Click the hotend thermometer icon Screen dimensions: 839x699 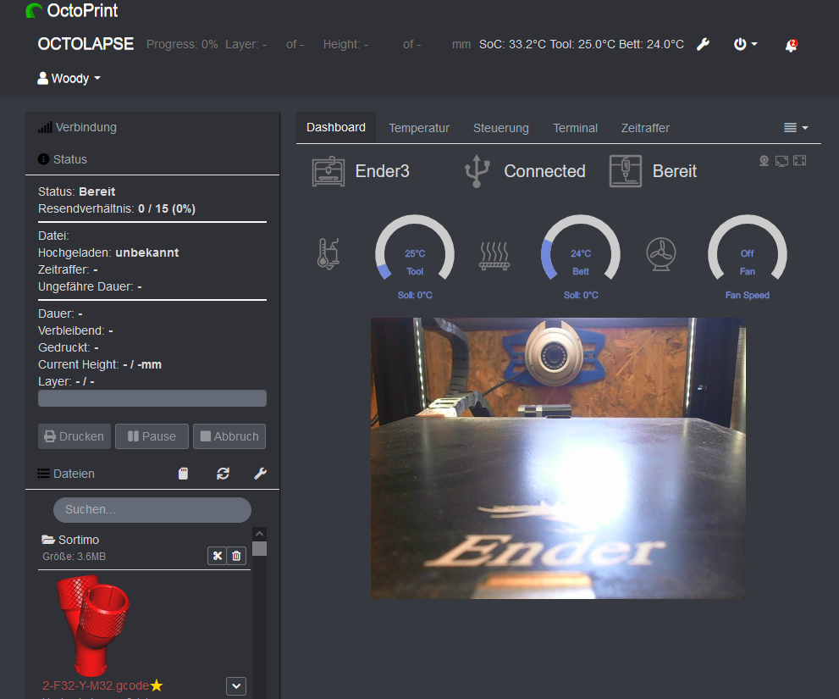click(x=328, y=253)
